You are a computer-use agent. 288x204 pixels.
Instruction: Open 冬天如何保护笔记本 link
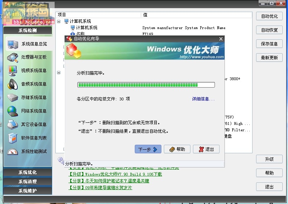coord(109,181)
